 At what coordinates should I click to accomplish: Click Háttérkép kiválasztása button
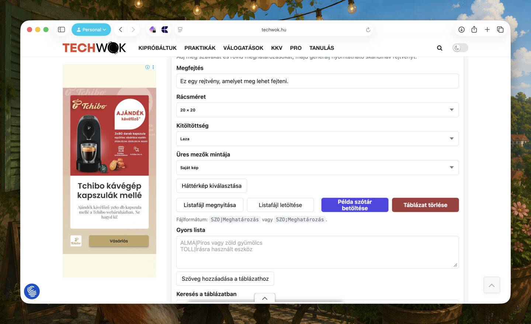point(212,186)
